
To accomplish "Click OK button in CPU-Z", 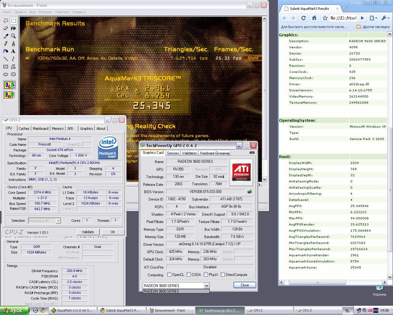I will (113, 232).
